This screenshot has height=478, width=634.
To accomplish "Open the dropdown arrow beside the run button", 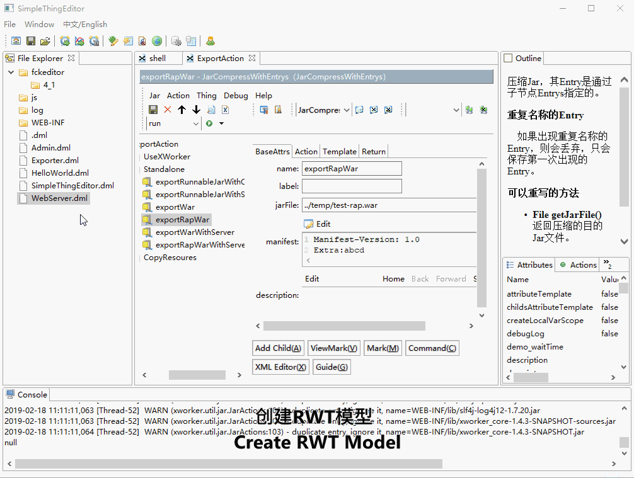I will pos(222,123).
